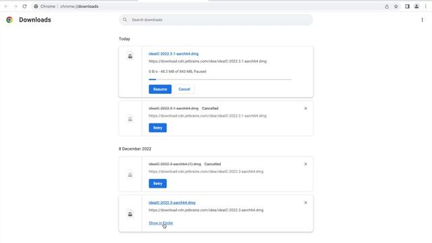432x243 pixels.
Task: Cancel the paused download
Action: (x=184, y=89)
